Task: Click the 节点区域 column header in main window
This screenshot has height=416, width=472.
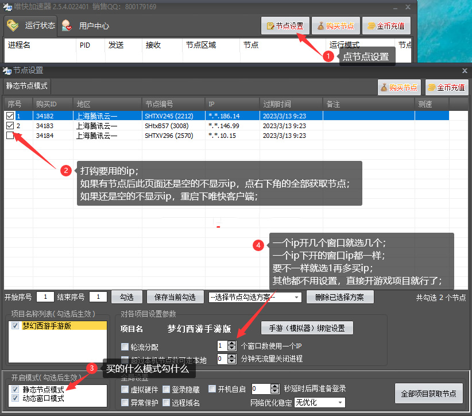Action: [x=211, y=45]
